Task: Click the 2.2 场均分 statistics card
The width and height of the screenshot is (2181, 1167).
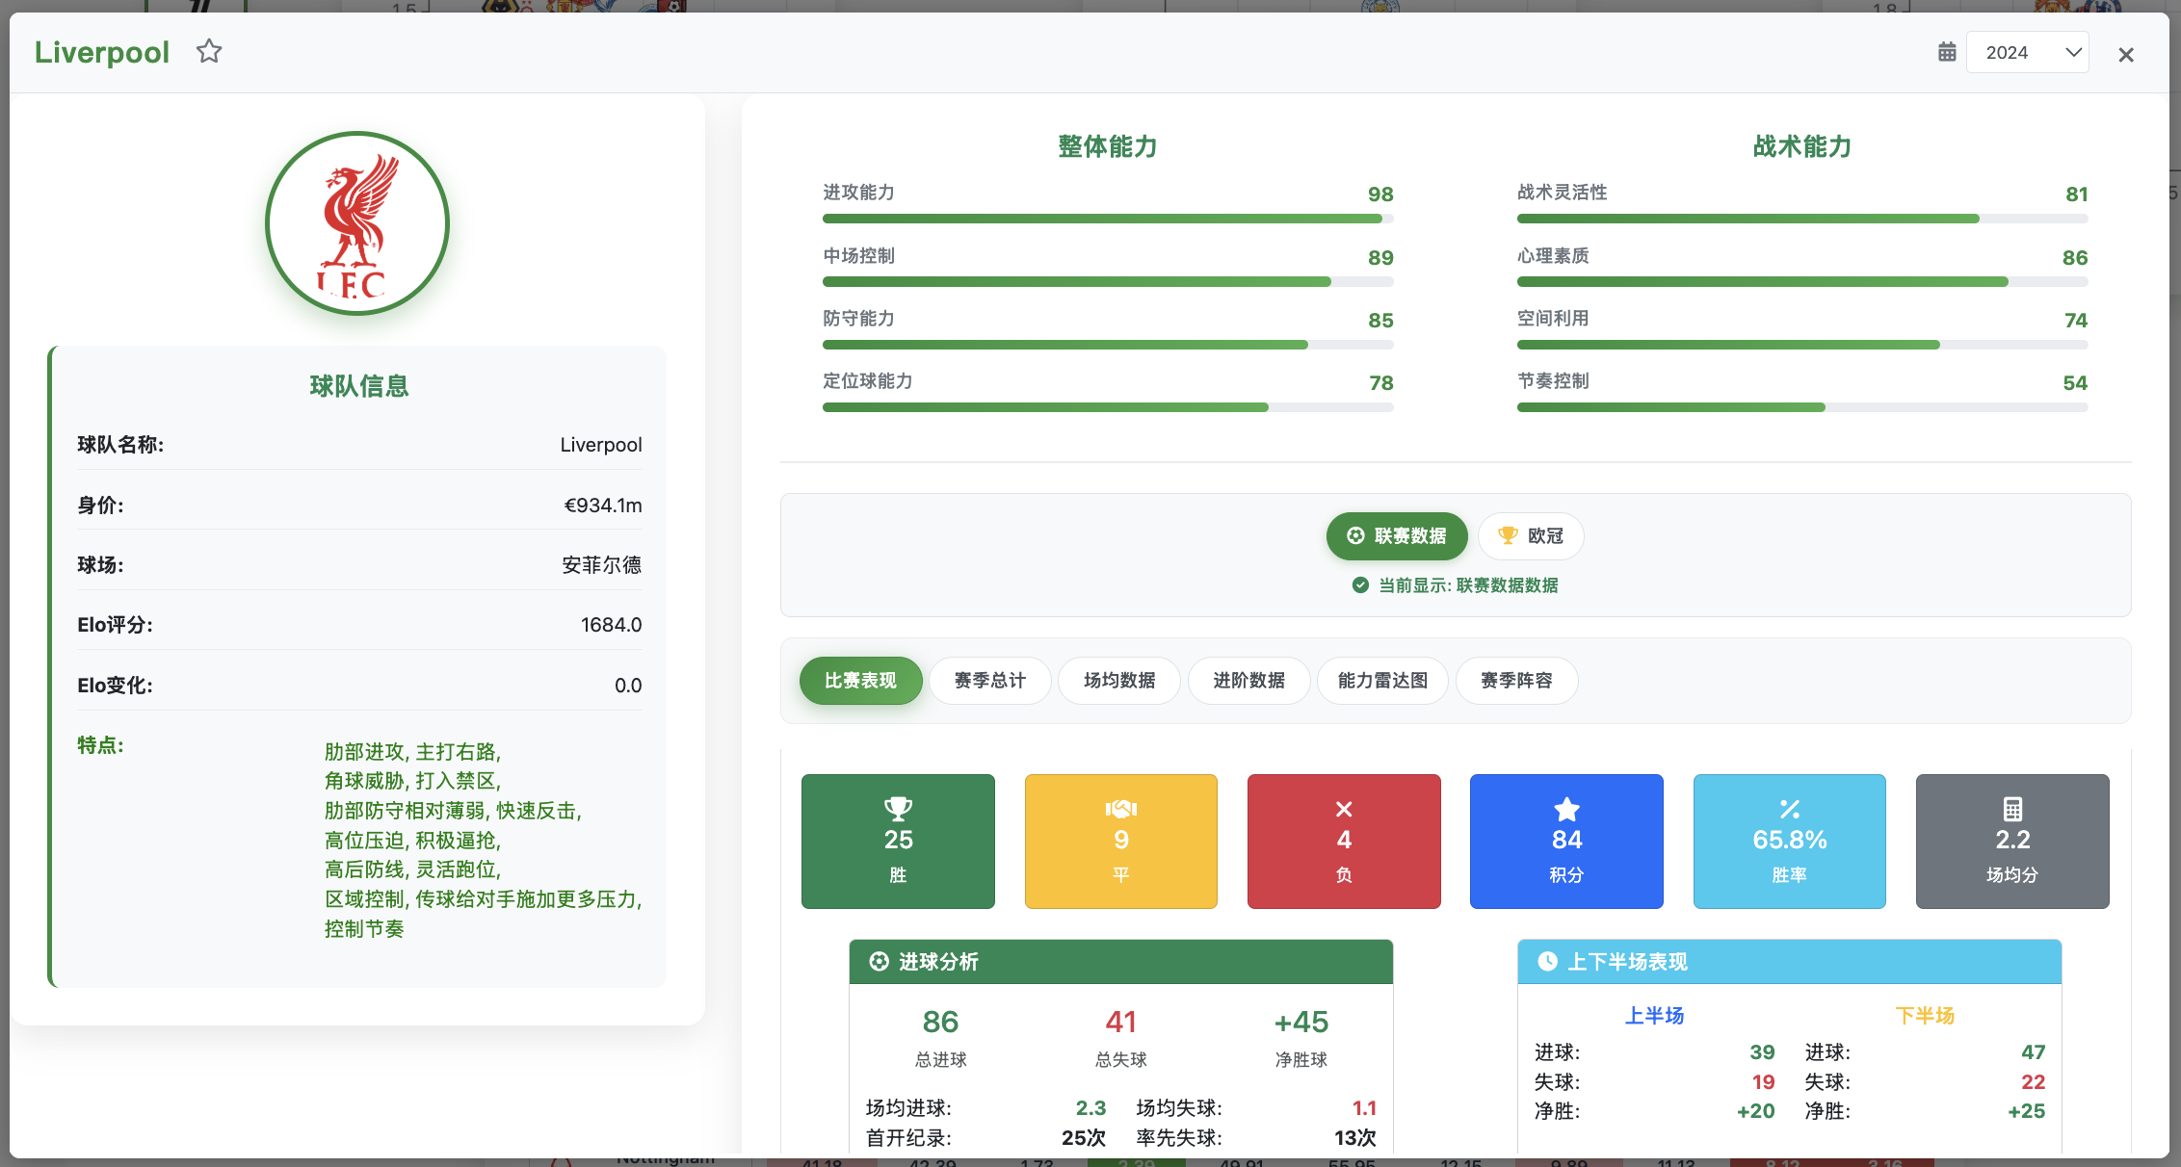Action: pos(2011,841)
